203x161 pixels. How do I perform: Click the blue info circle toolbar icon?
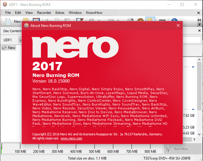click(174, 20)
